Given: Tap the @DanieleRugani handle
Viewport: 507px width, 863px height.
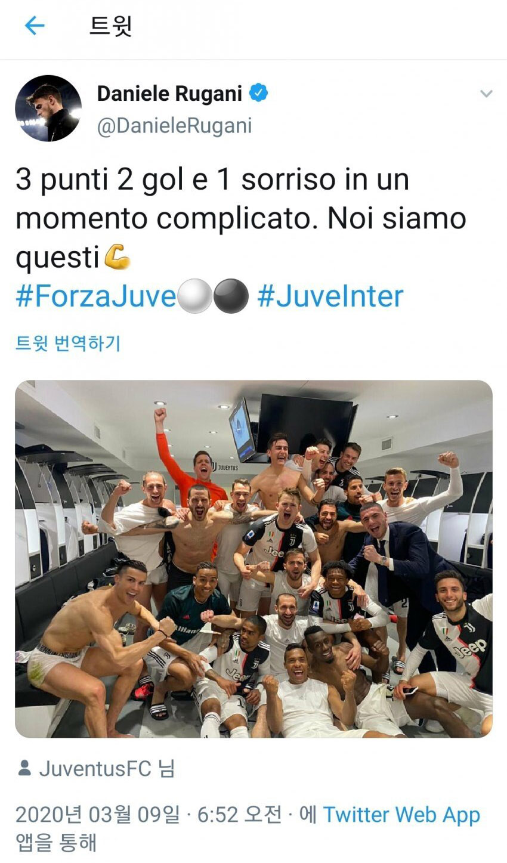Looking at the screenshot, I should 174,126.
